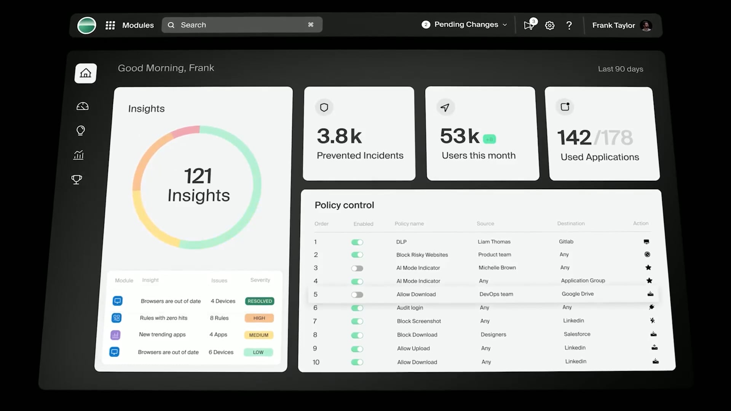This screenshot has height=411, width=731.
Task: Open settings gear in top bar
Action: 549,25
